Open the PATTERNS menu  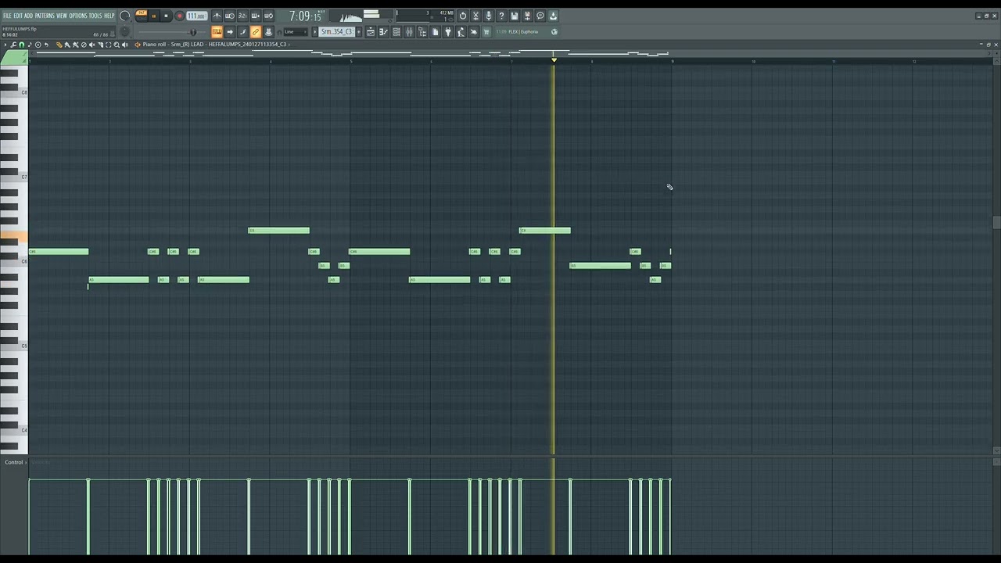[x=45, y=16]
